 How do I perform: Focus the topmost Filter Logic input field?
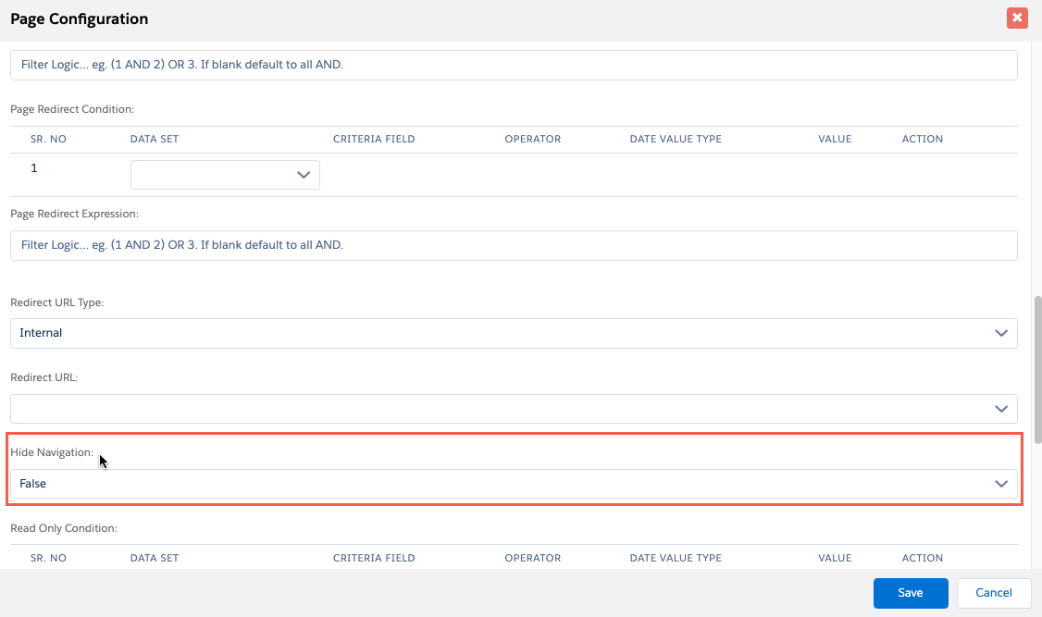[x=514, y=65]
